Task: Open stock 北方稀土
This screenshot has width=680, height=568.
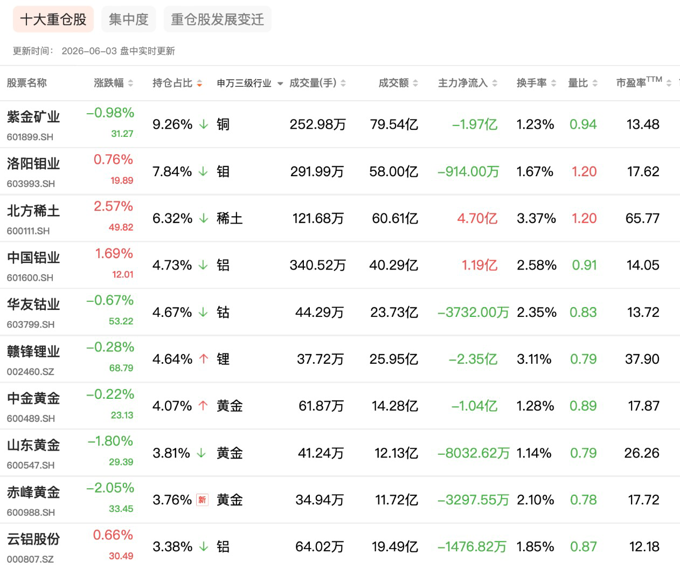Action: (33, 211)
